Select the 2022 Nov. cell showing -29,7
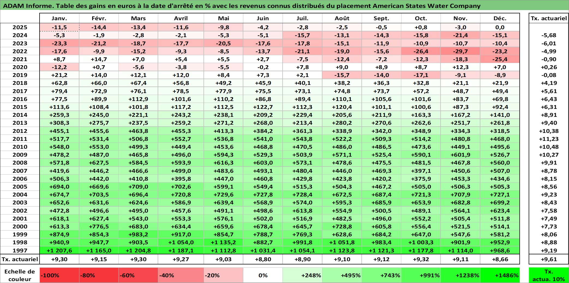Screen dimensions: 569x283 [460, 51]
